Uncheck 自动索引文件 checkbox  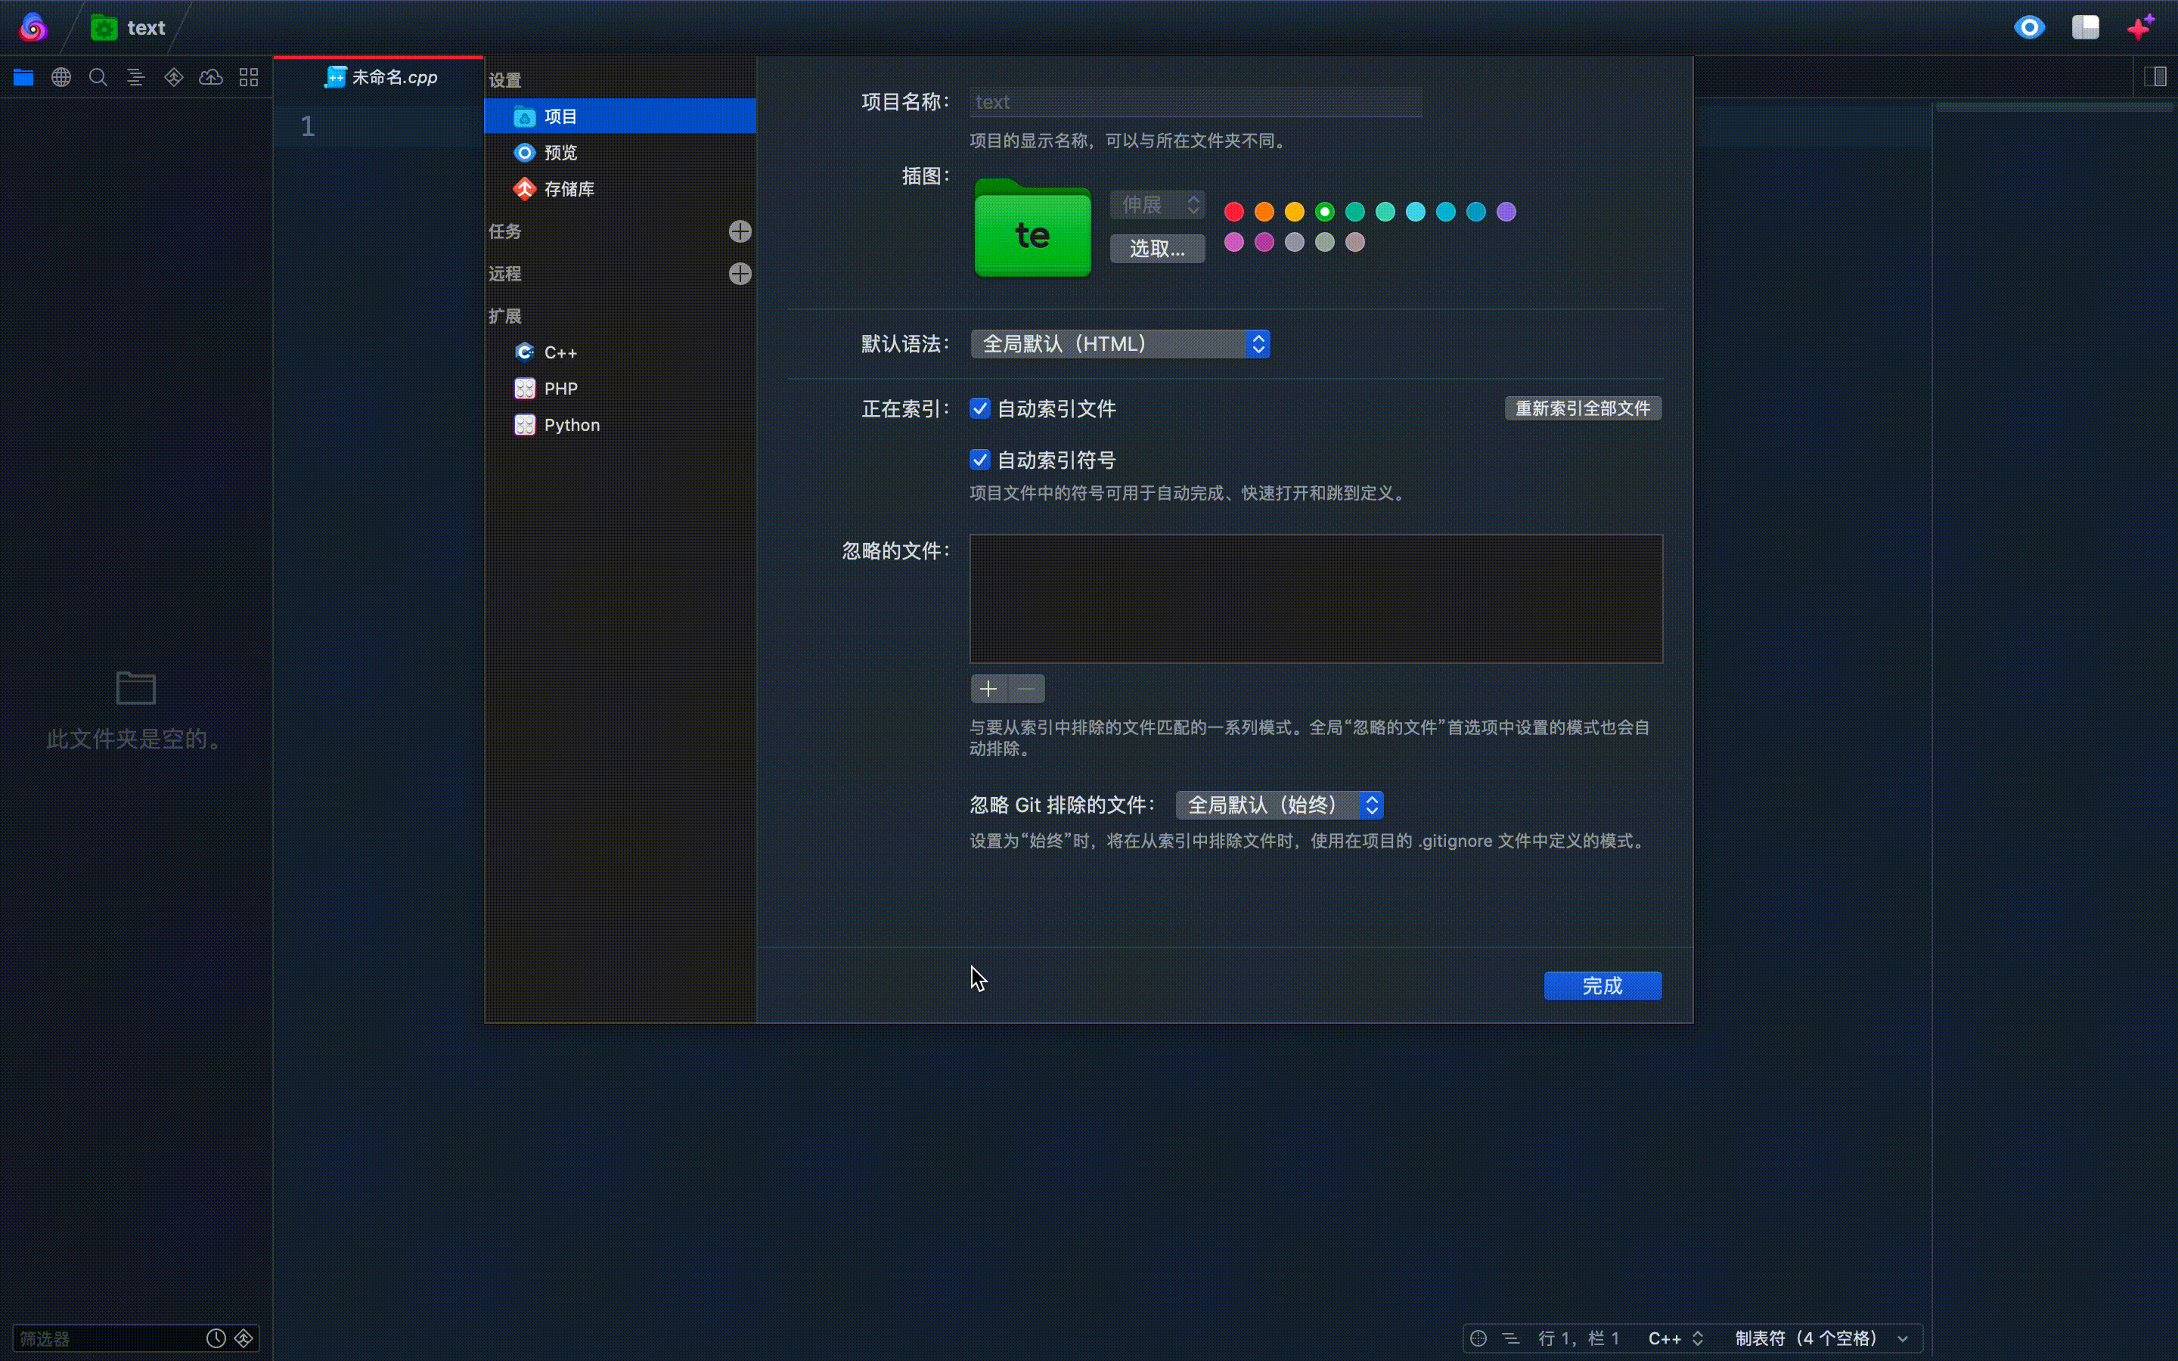(x=980, y=408)
